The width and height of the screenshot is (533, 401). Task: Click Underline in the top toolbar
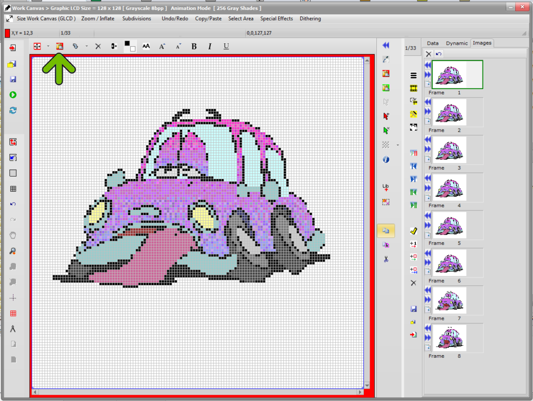pos(226,46)
